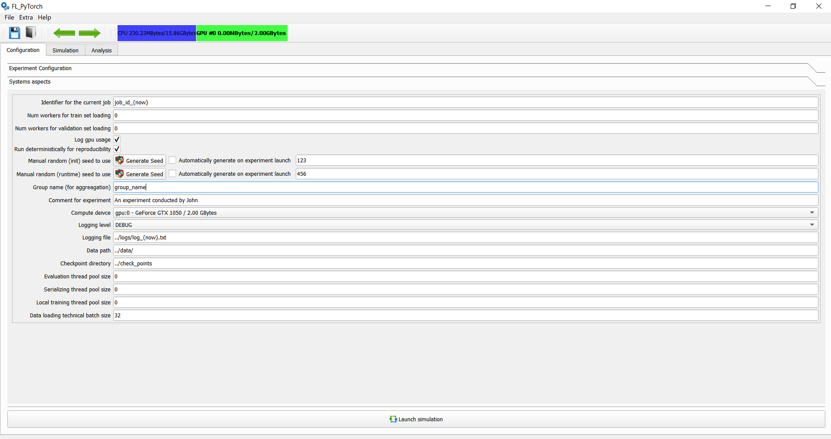The height and width of the screenshot is (439, 831).
Task: Open the File menu
Action: tap(10, 17)
